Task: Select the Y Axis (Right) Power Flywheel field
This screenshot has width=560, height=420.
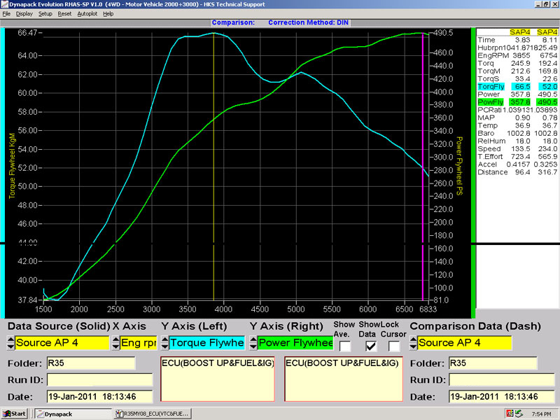Action: (x=295, y=343)
